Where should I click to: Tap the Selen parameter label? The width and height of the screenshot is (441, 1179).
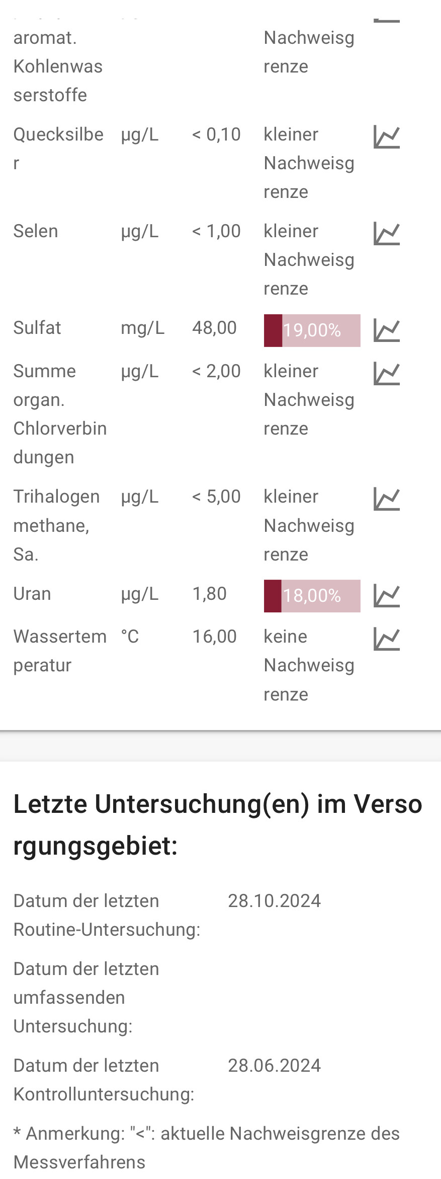click(36, 231)
